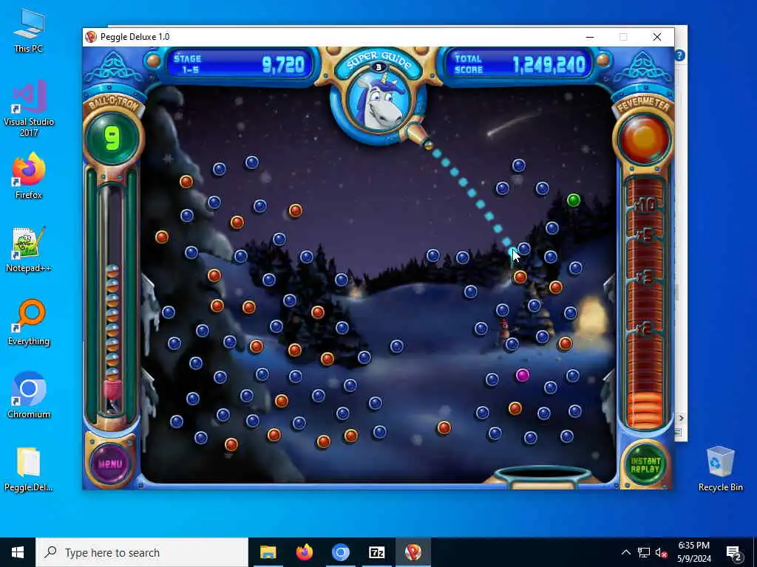Show hidden system tray icons
The width and height of the screenshot is (757, 567).
[x=625, y=552]
